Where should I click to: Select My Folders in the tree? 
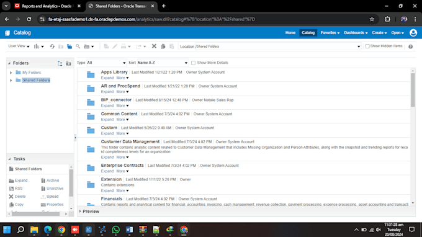(32, 73)
